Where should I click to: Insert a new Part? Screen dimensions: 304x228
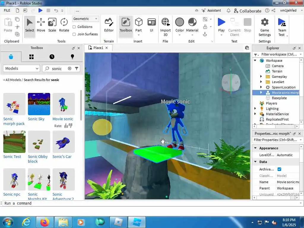click(x=139, y=25)
